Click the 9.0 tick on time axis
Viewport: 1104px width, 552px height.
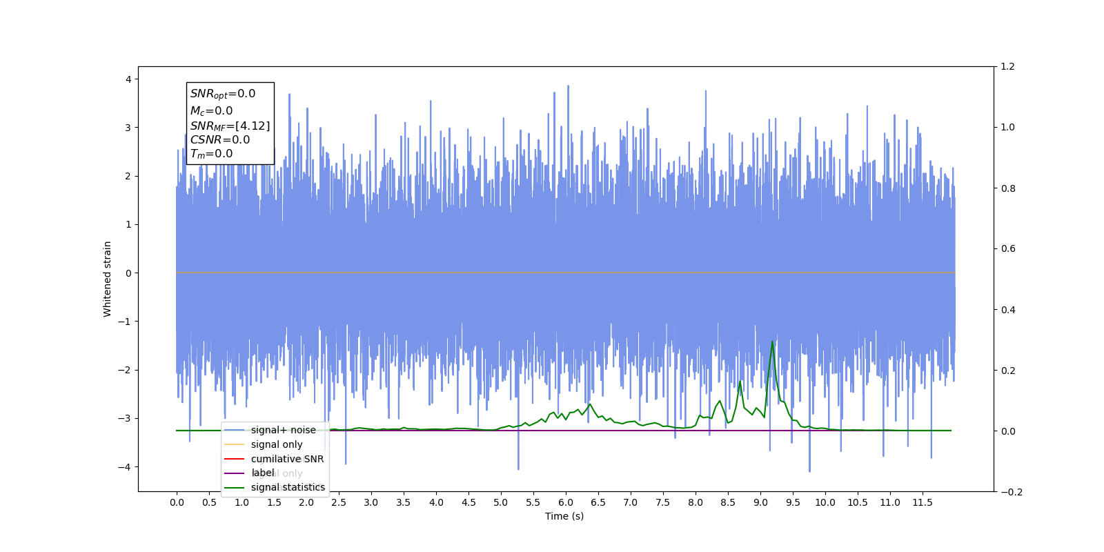tap(760, 502)
